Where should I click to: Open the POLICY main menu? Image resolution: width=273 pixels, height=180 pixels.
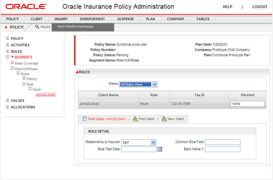(x=12, y=19)
